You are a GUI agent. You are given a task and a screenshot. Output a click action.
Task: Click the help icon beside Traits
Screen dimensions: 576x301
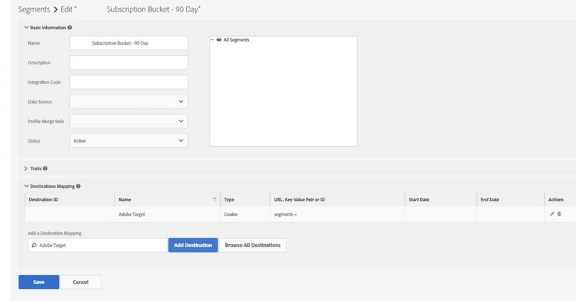45,169
